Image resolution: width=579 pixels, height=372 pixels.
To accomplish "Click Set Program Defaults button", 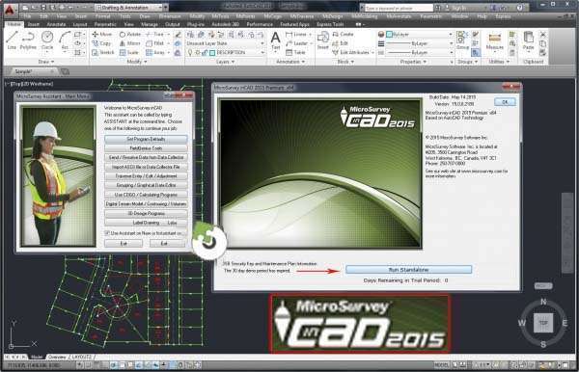I will pos(146,139).
